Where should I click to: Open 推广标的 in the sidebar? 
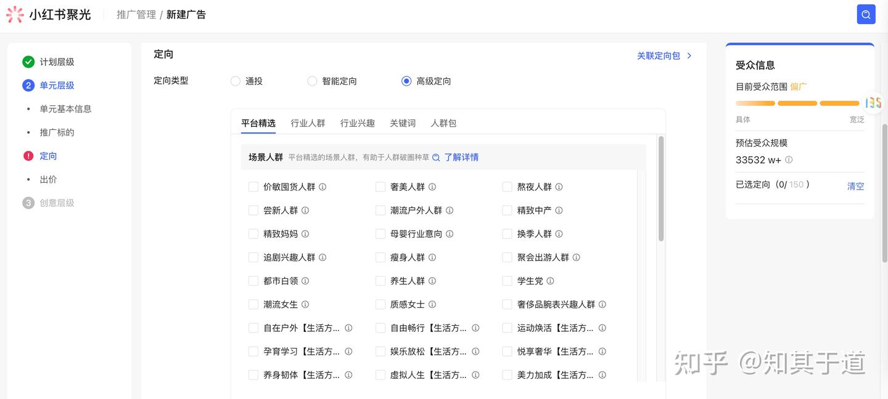coord(57,132)
